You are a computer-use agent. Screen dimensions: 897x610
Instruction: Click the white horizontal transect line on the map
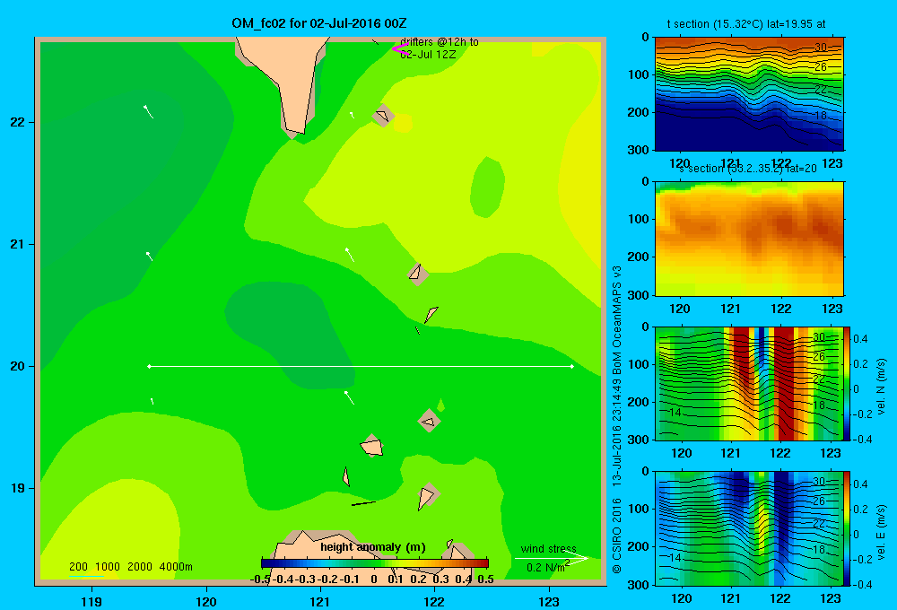pos(361,366)
